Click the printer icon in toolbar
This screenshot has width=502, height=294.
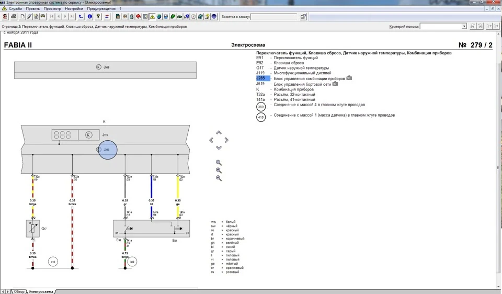14,16
